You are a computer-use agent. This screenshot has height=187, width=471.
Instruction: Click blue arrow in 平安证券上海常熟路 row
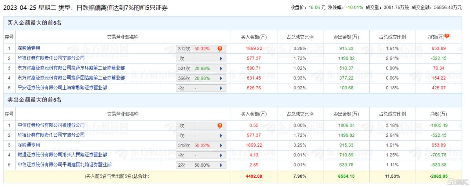point(221,88)
